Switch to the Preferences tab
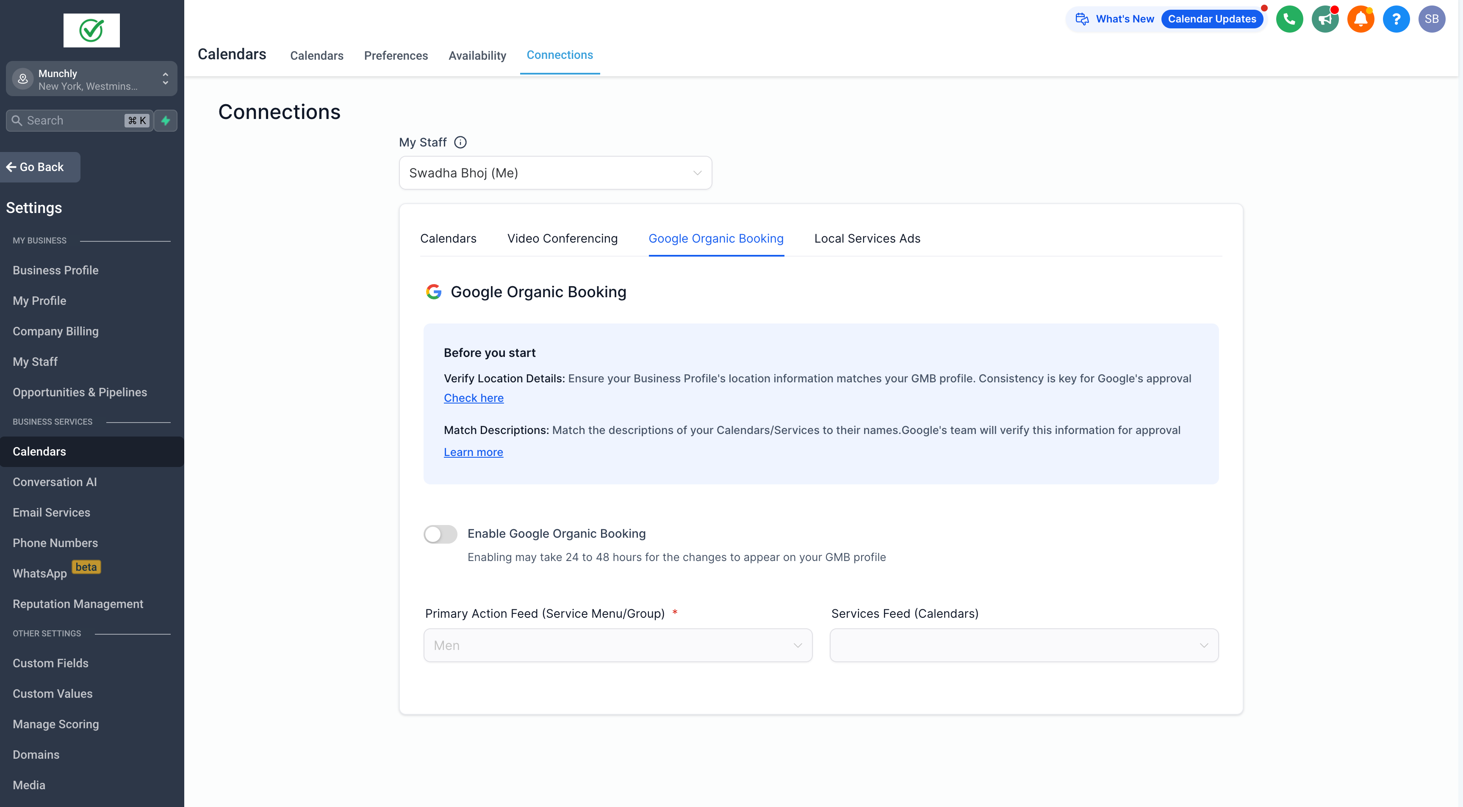The width and height of the screenshot is (1463, 807). (396, 55)
